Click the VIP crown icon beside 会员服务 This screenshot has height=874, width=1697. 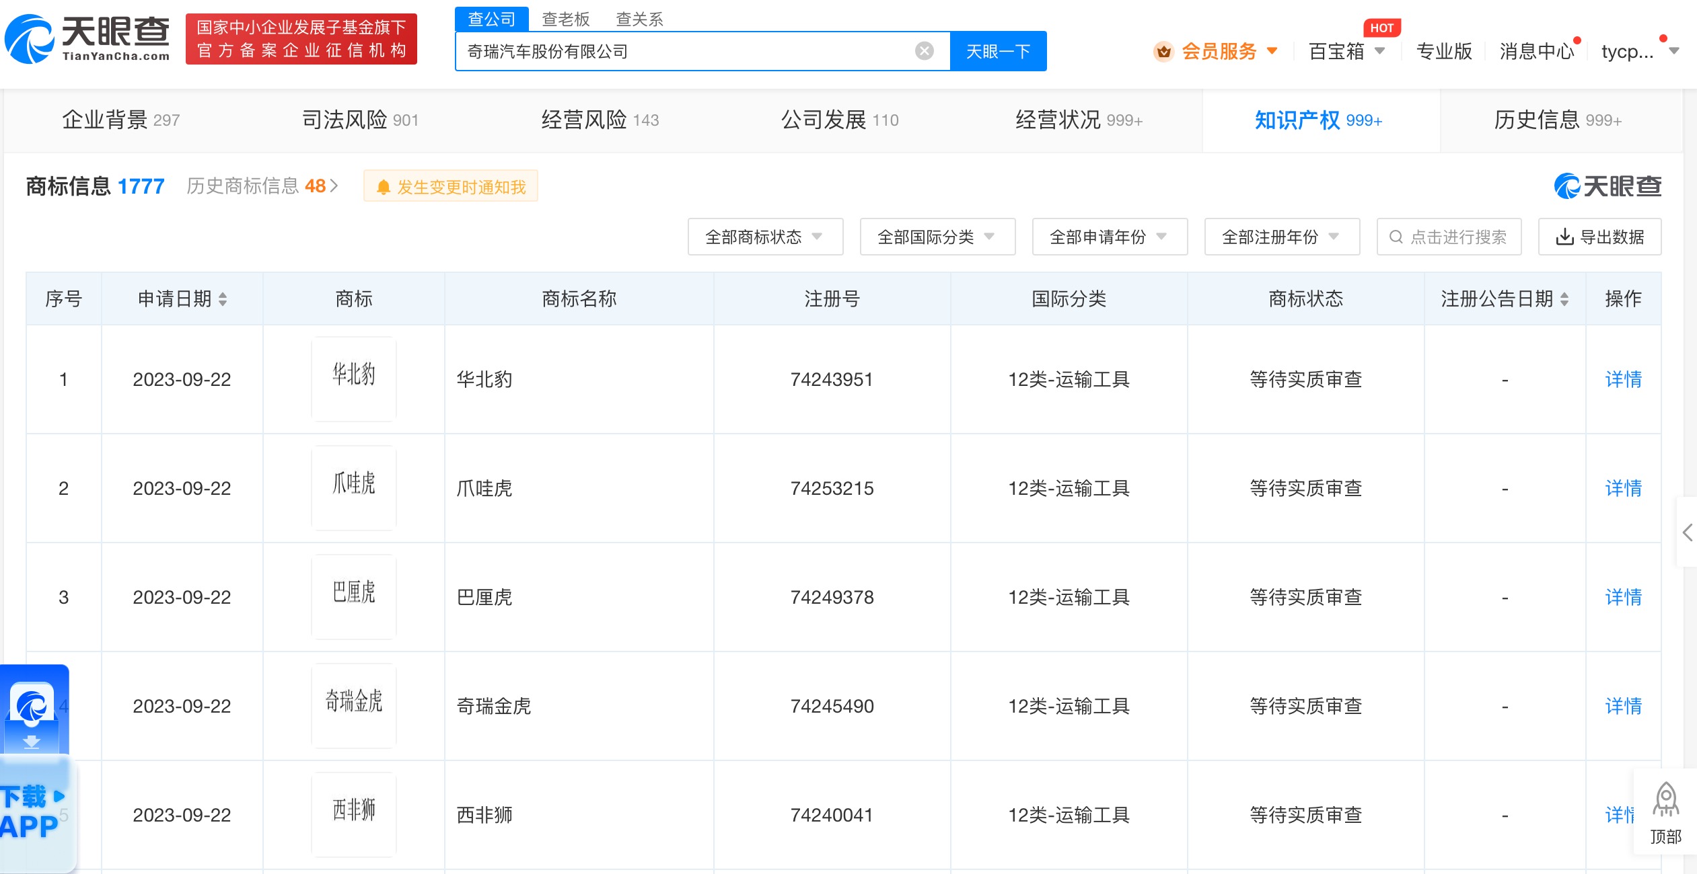(x=1163, y=51)
